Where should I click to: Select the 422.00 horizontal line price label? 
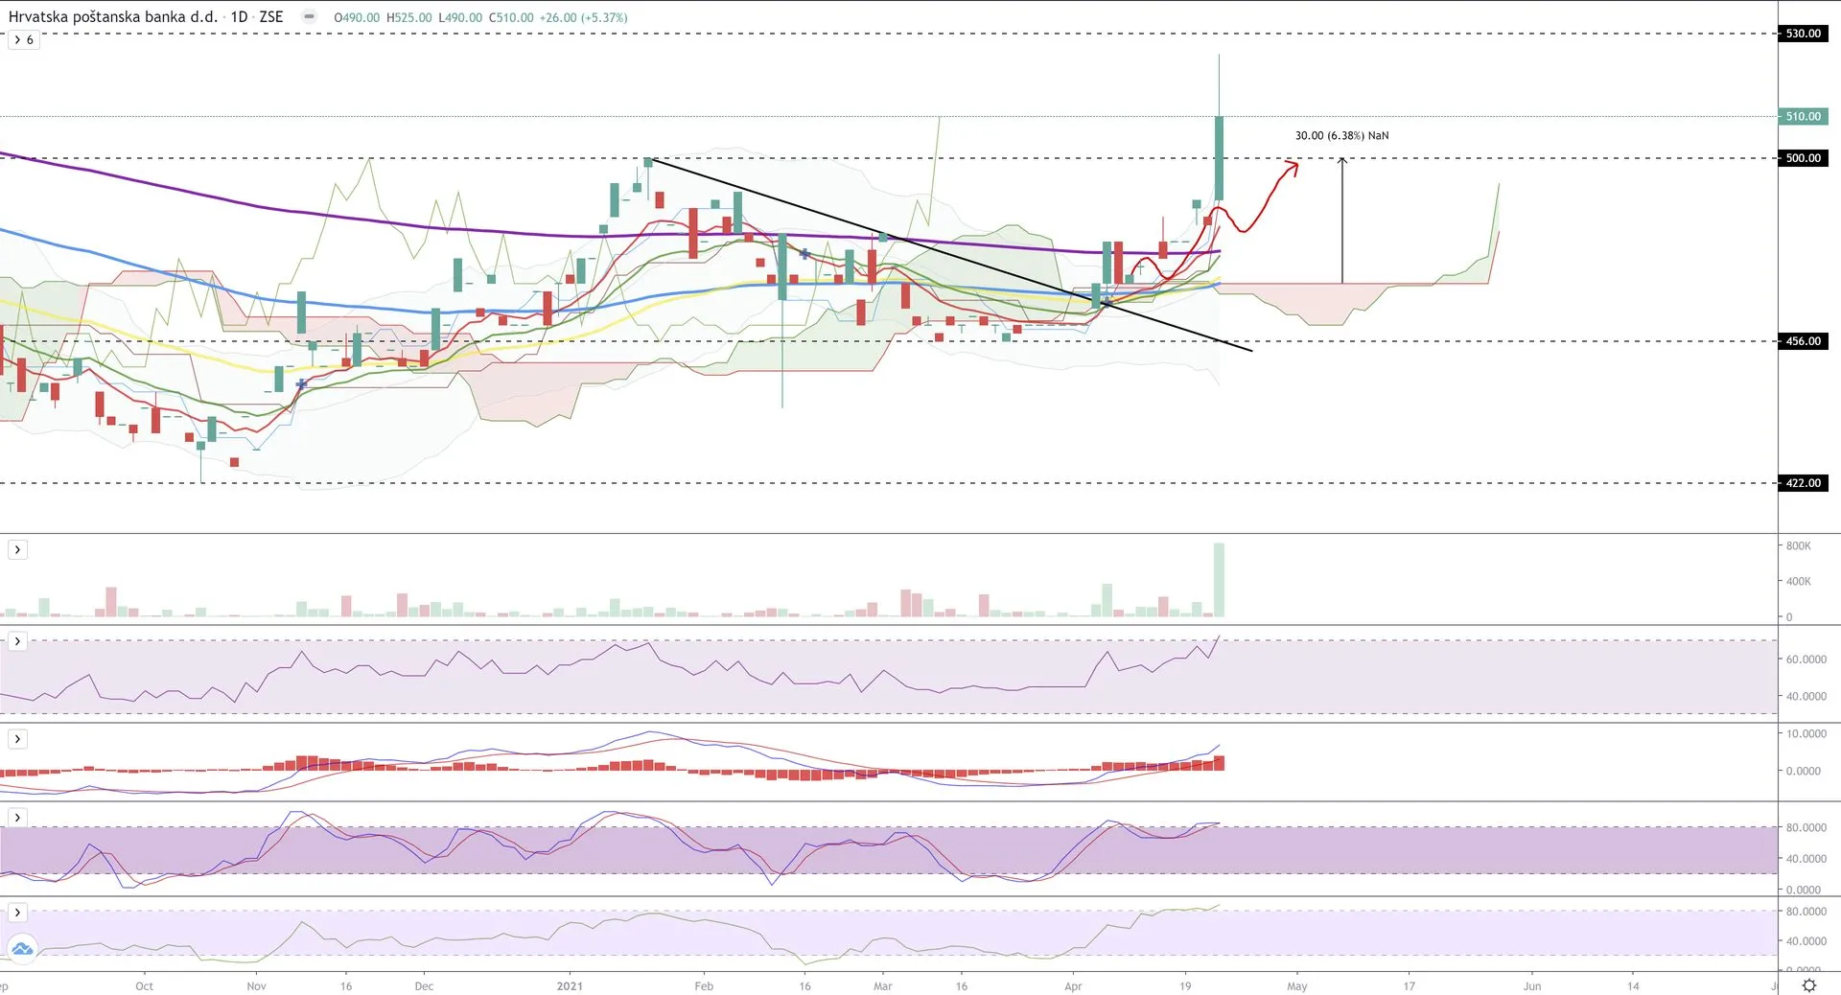(x=1803, y=483)
